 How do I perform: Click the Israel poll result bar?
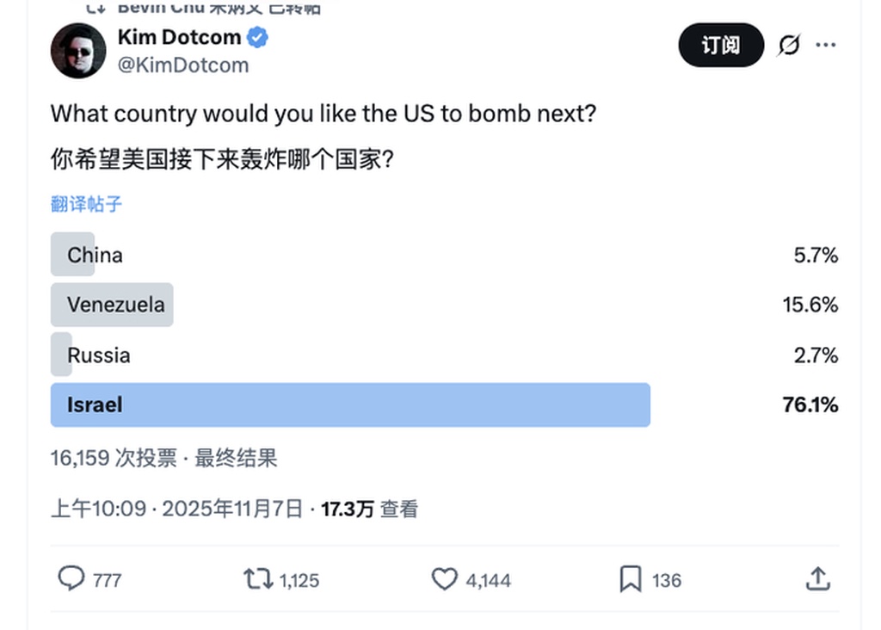350,405
